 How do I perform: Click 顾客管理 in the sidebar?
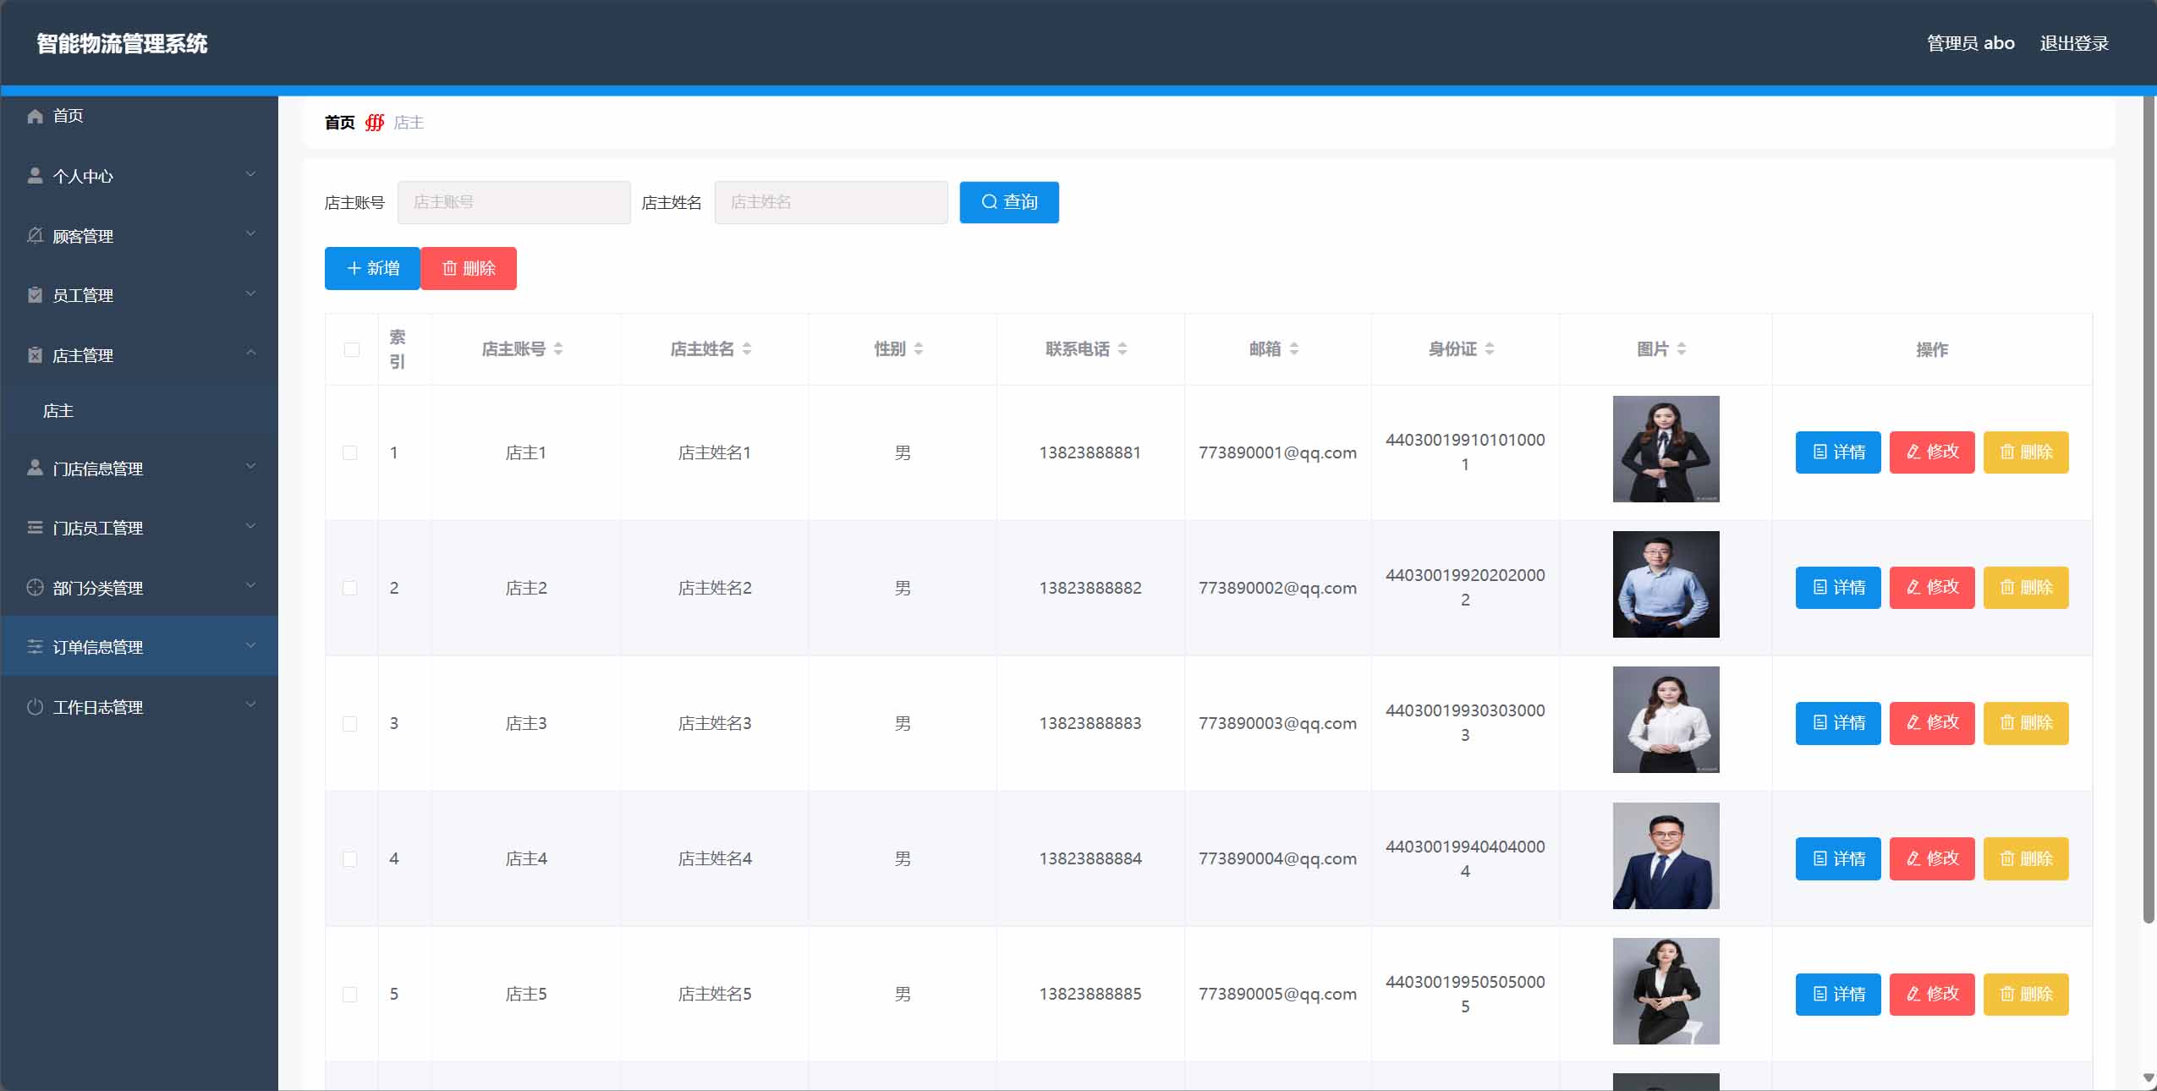[140, 236]
